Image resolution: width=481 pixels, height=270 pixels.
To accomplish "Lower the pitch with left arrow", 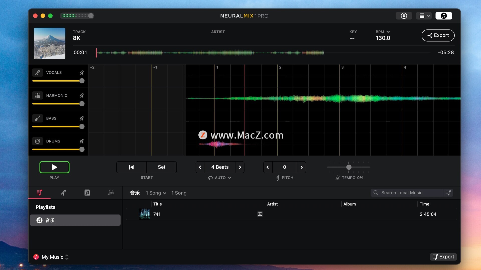I will [x=268, y=167].
